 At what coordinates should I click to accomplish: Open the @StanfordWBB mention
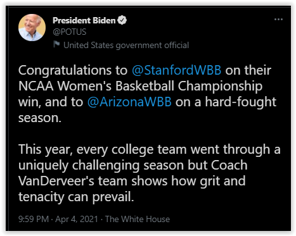tap(177, 70)
